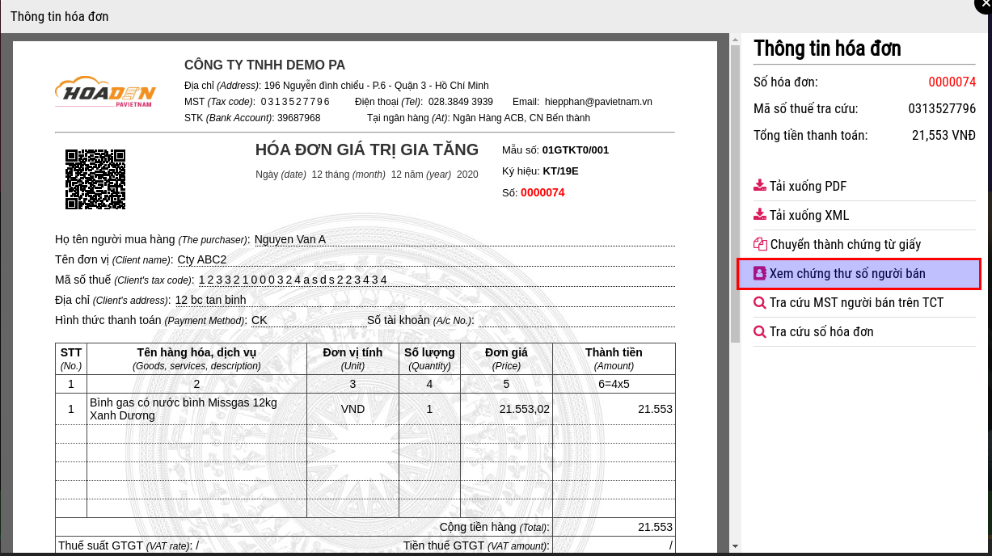The image size is (992, 556).
Task: Download invoice via Tải xuống PDF
Action: (808, 186)
